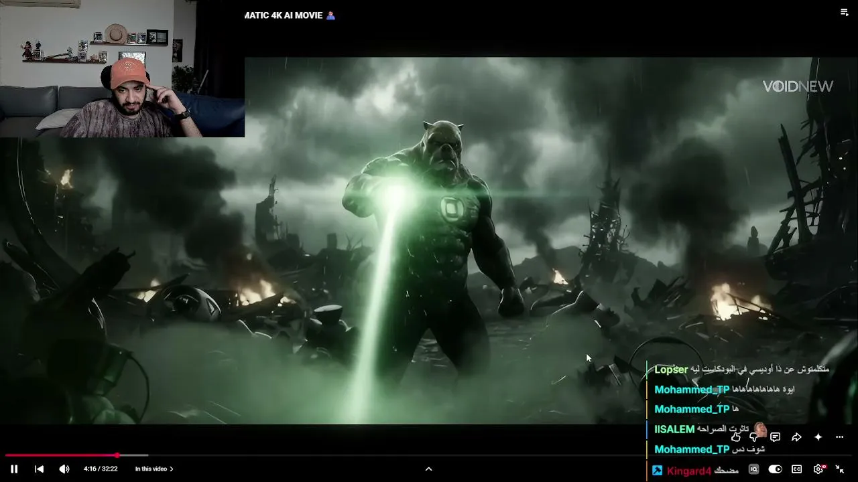Click the IQ extension icon

point(753,469)
